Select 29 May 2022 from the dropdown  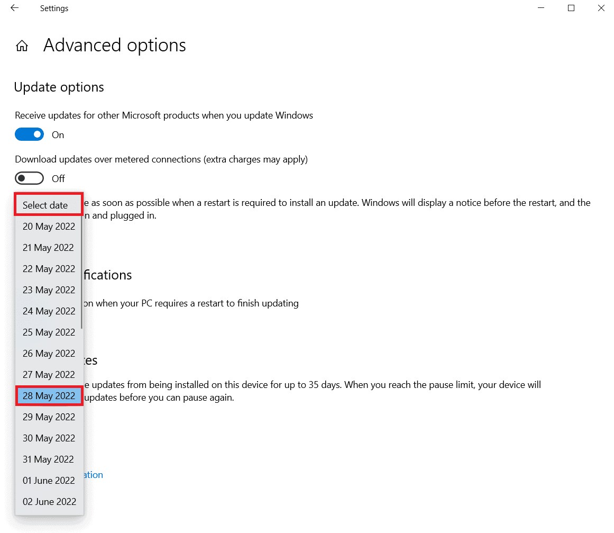[x=49, y=417]
